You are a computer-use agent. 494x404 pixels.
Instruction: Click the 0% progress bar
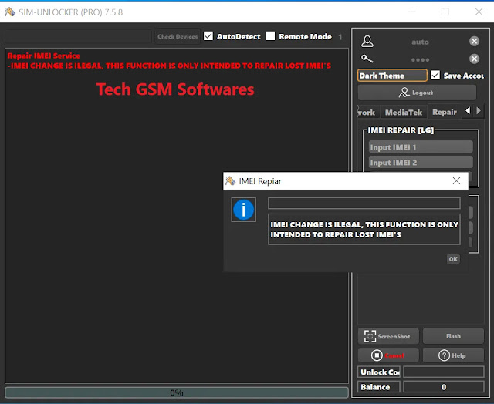point(177,392)
